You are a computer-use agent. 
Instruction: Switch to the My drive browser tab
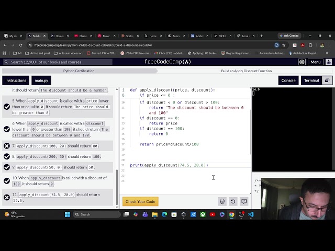coord(12,36)
